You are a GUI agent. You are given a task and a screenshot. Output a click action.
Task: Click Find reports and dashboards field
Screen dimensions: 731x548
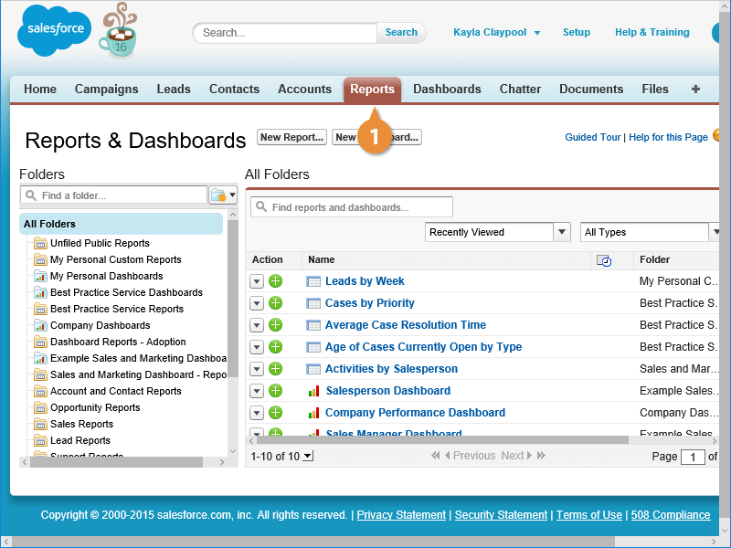tap(352, 207)
